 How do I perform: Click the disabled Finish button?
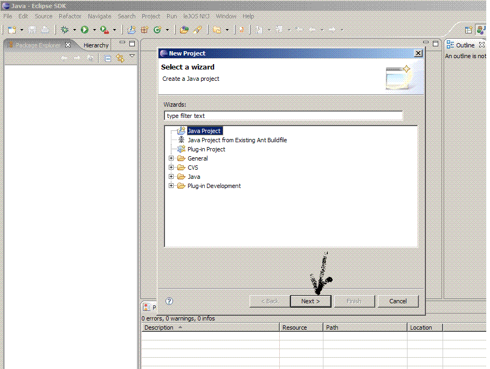tap(354, 301)
